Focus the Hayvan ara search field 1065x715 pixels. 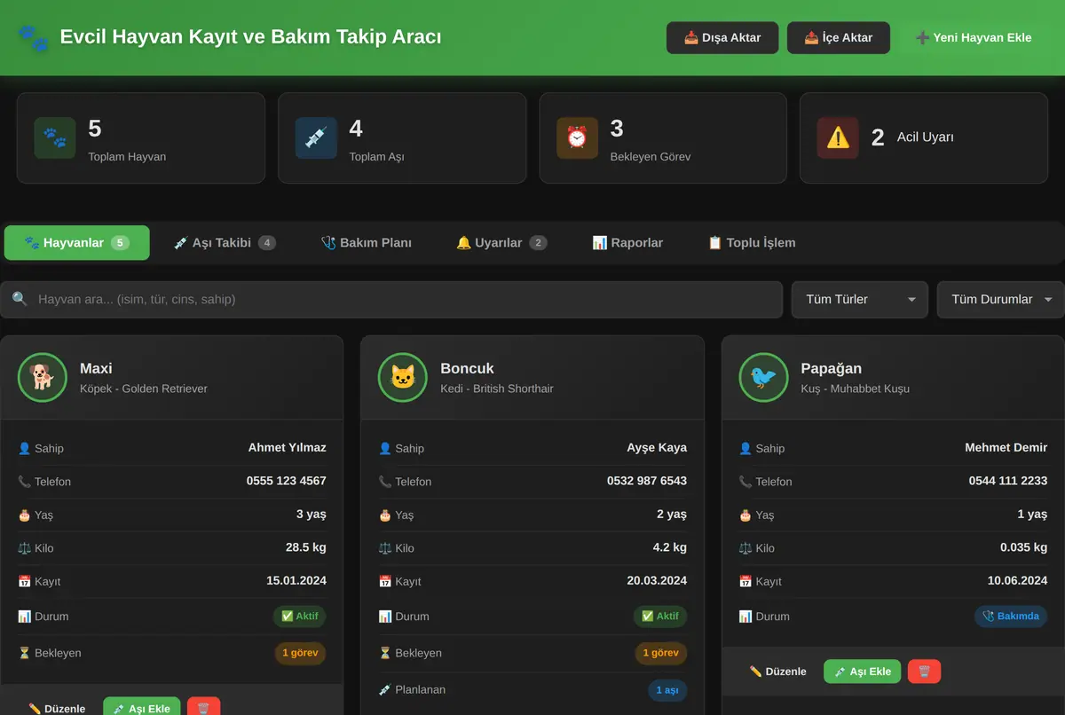point(391,300)
